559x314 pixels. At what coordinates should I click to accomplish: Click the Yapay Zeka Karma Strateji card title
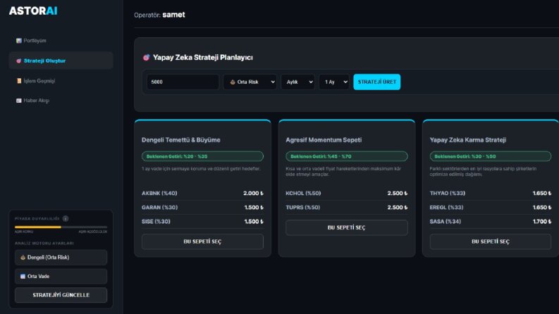[x=468, y=140]
